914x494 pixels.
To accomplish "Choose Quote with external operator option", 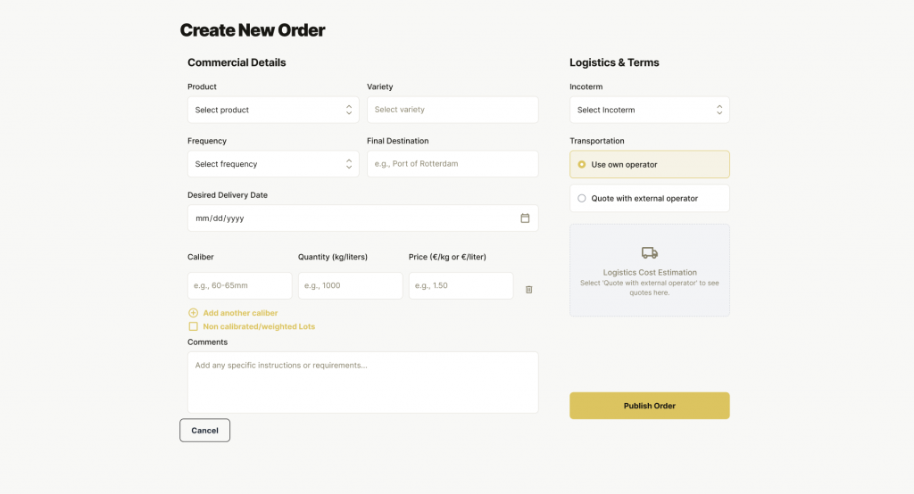I will point(582,199).
